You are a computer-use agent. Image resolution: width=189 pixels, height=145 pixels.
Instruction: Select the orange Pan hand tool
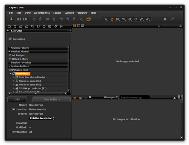coord(112,19)
